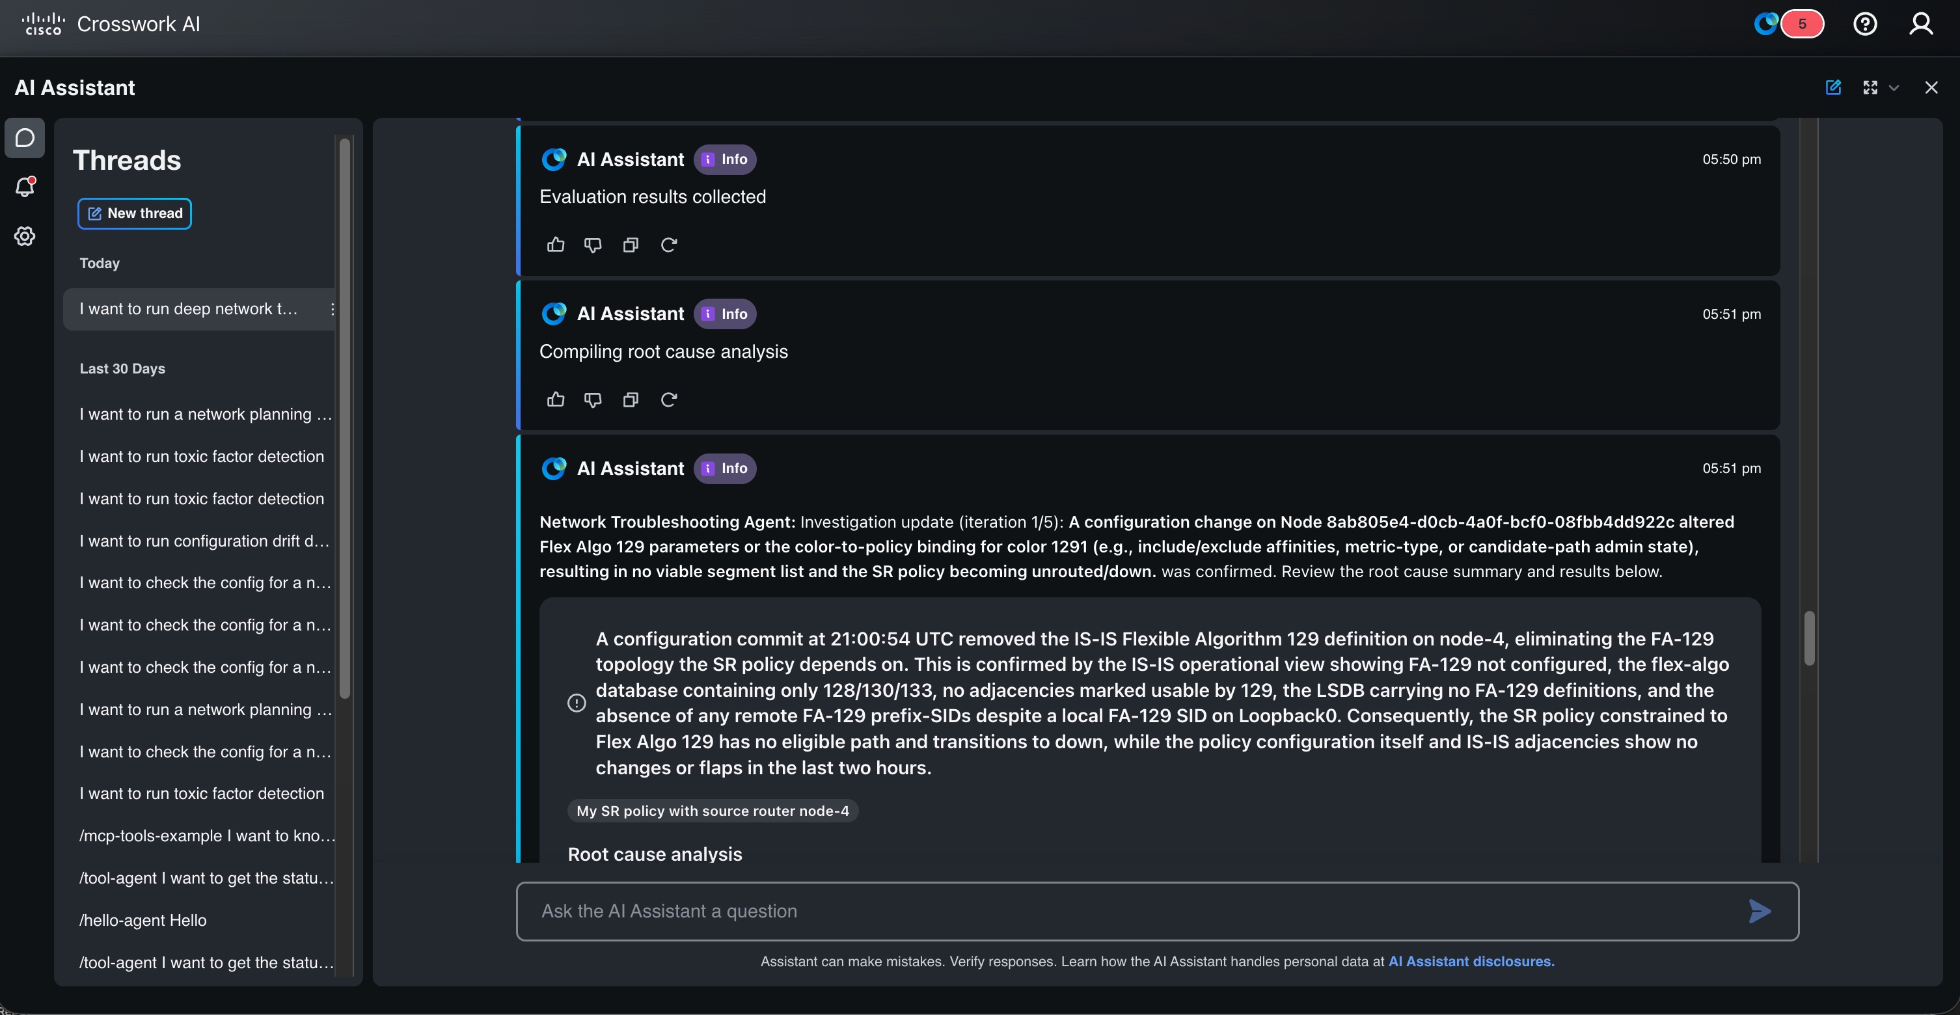Regenerate the 'Evaluation results collected' message

coord(669,245)
